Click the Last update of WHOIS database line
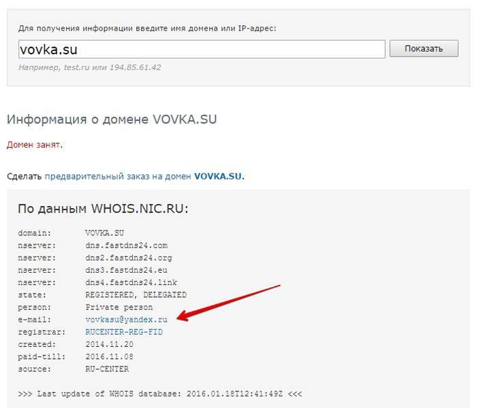The height and width of the screenshot is (408, 477). point(160,394)
